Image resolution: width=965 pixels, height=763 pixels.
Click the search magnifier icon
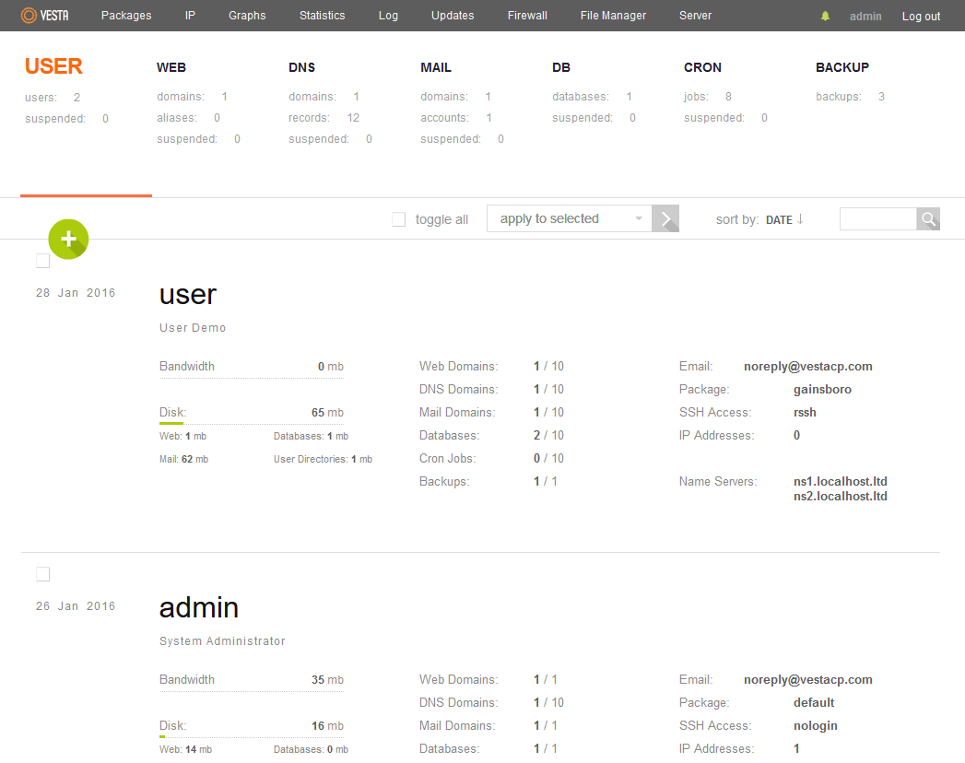coord(928,219)
